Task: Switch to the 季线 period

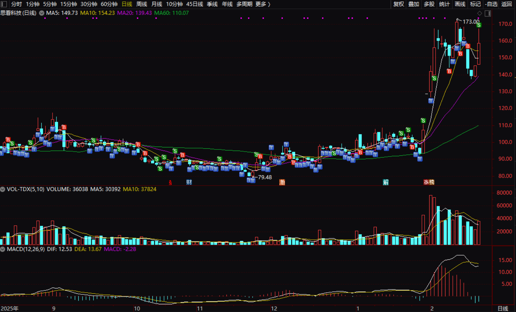Action: point(212,4)
